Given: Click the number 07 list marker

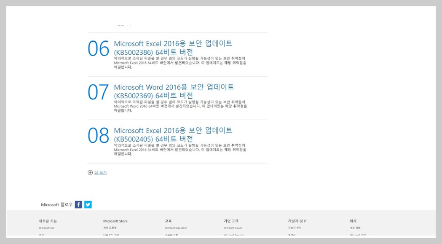Looking at the screenshot, I should point(98,92).
